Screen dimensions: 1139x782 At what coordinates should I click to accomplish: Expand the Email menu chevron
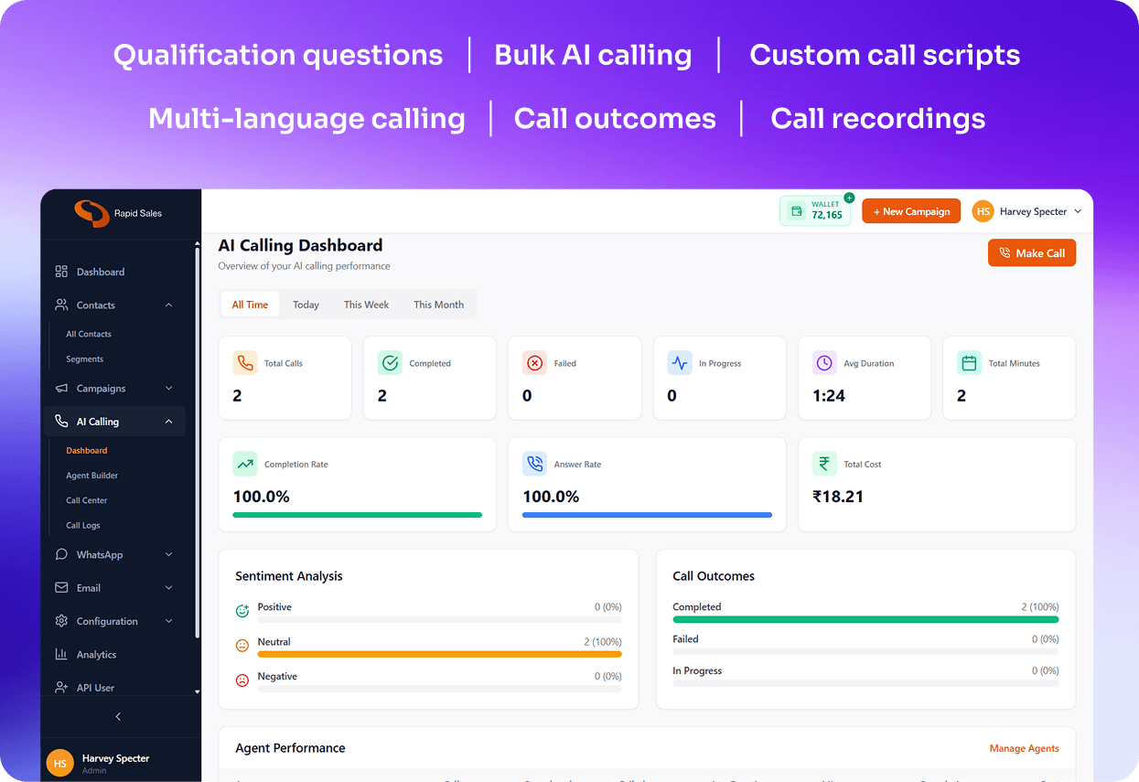click(168, 587)
